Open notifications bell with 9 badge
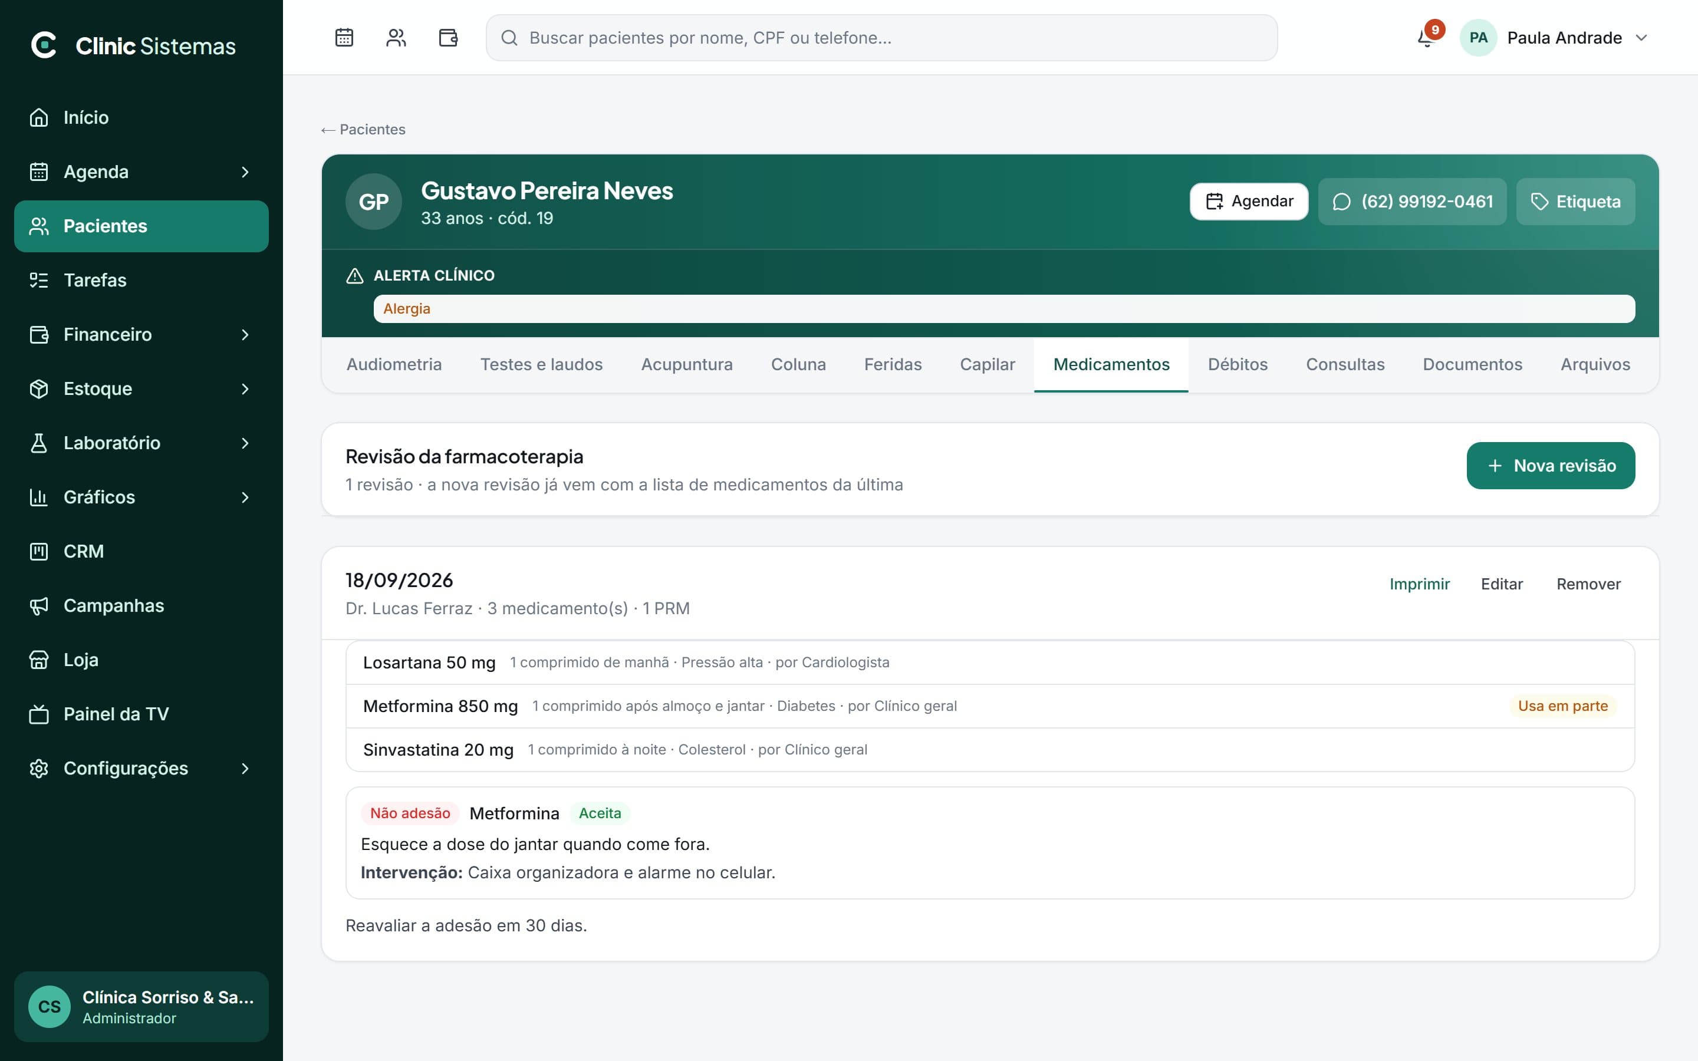Image resolution: width=1698 pixels, height=1061 pixels. (1429, 37)
